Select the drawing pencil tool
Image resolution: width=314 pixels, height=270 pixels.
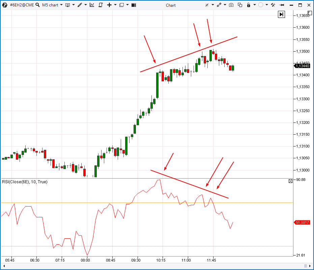click(x=80, y=5)
